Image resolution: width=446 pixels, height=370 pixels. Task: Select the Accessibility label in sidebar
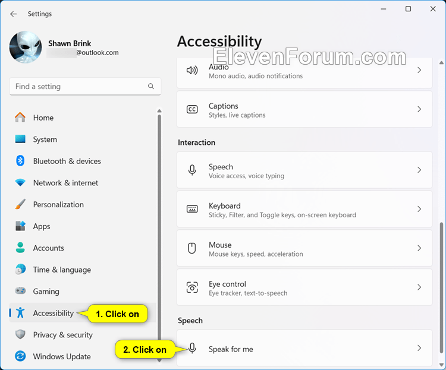point(53,313)
